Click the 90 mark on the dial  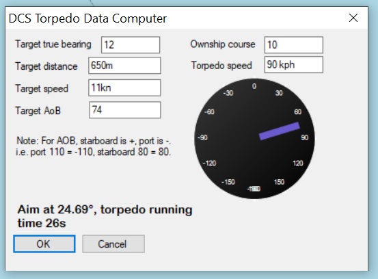[304, 137]
